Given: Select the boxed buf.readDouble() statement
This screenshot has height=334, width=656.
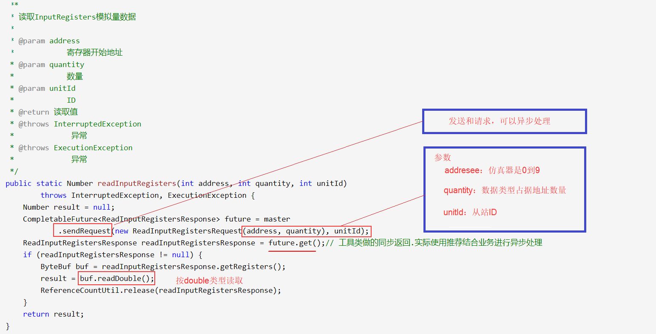Looking at the screenshot, I should coord(116,278).
